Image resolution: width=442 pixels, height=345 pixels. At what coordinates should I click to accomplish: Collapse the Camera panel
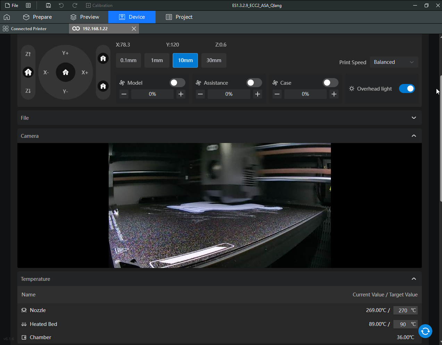point(414,136)
